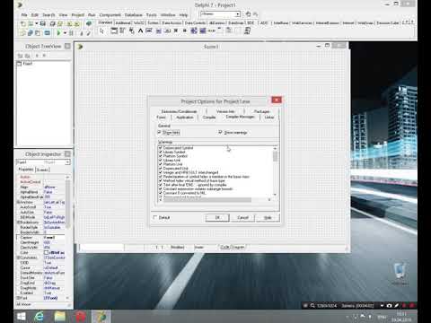
Task: Click the Delphi icon in the taskbar
Action: click(101, 317)
